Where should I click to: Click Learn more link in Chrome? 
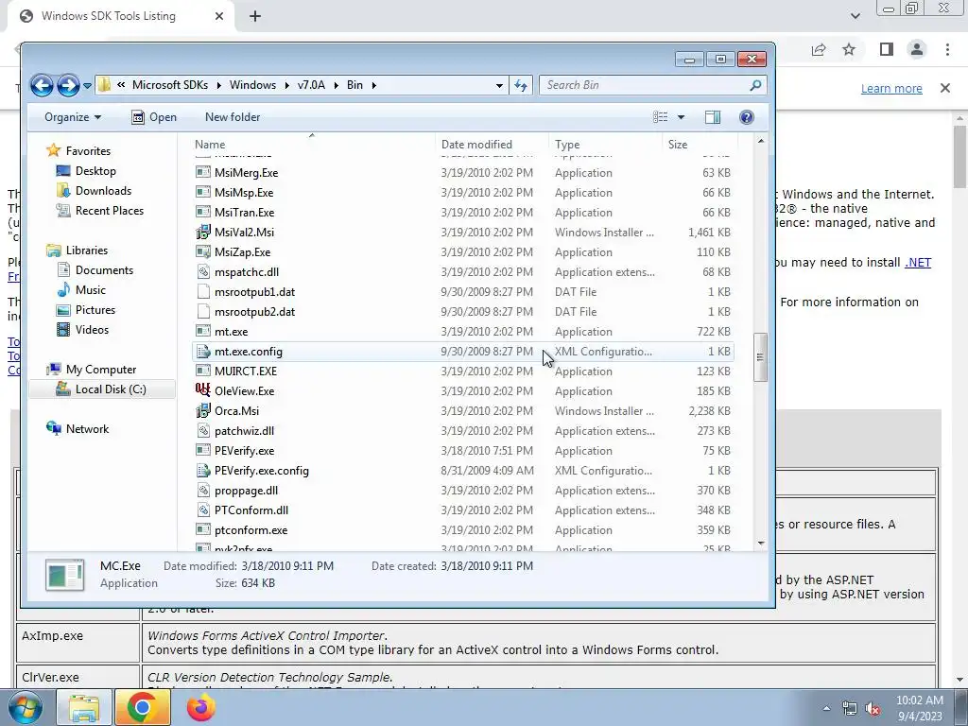891,88
